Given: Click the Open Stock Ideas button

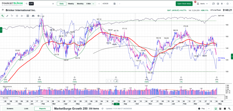Looking at the screenshot, I should [x=184, y=4].
